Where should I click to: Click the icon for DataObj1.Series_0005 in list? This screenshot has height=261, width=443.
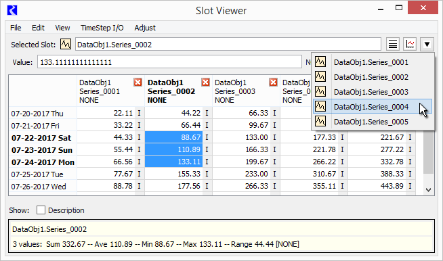[x=320, y=121]
